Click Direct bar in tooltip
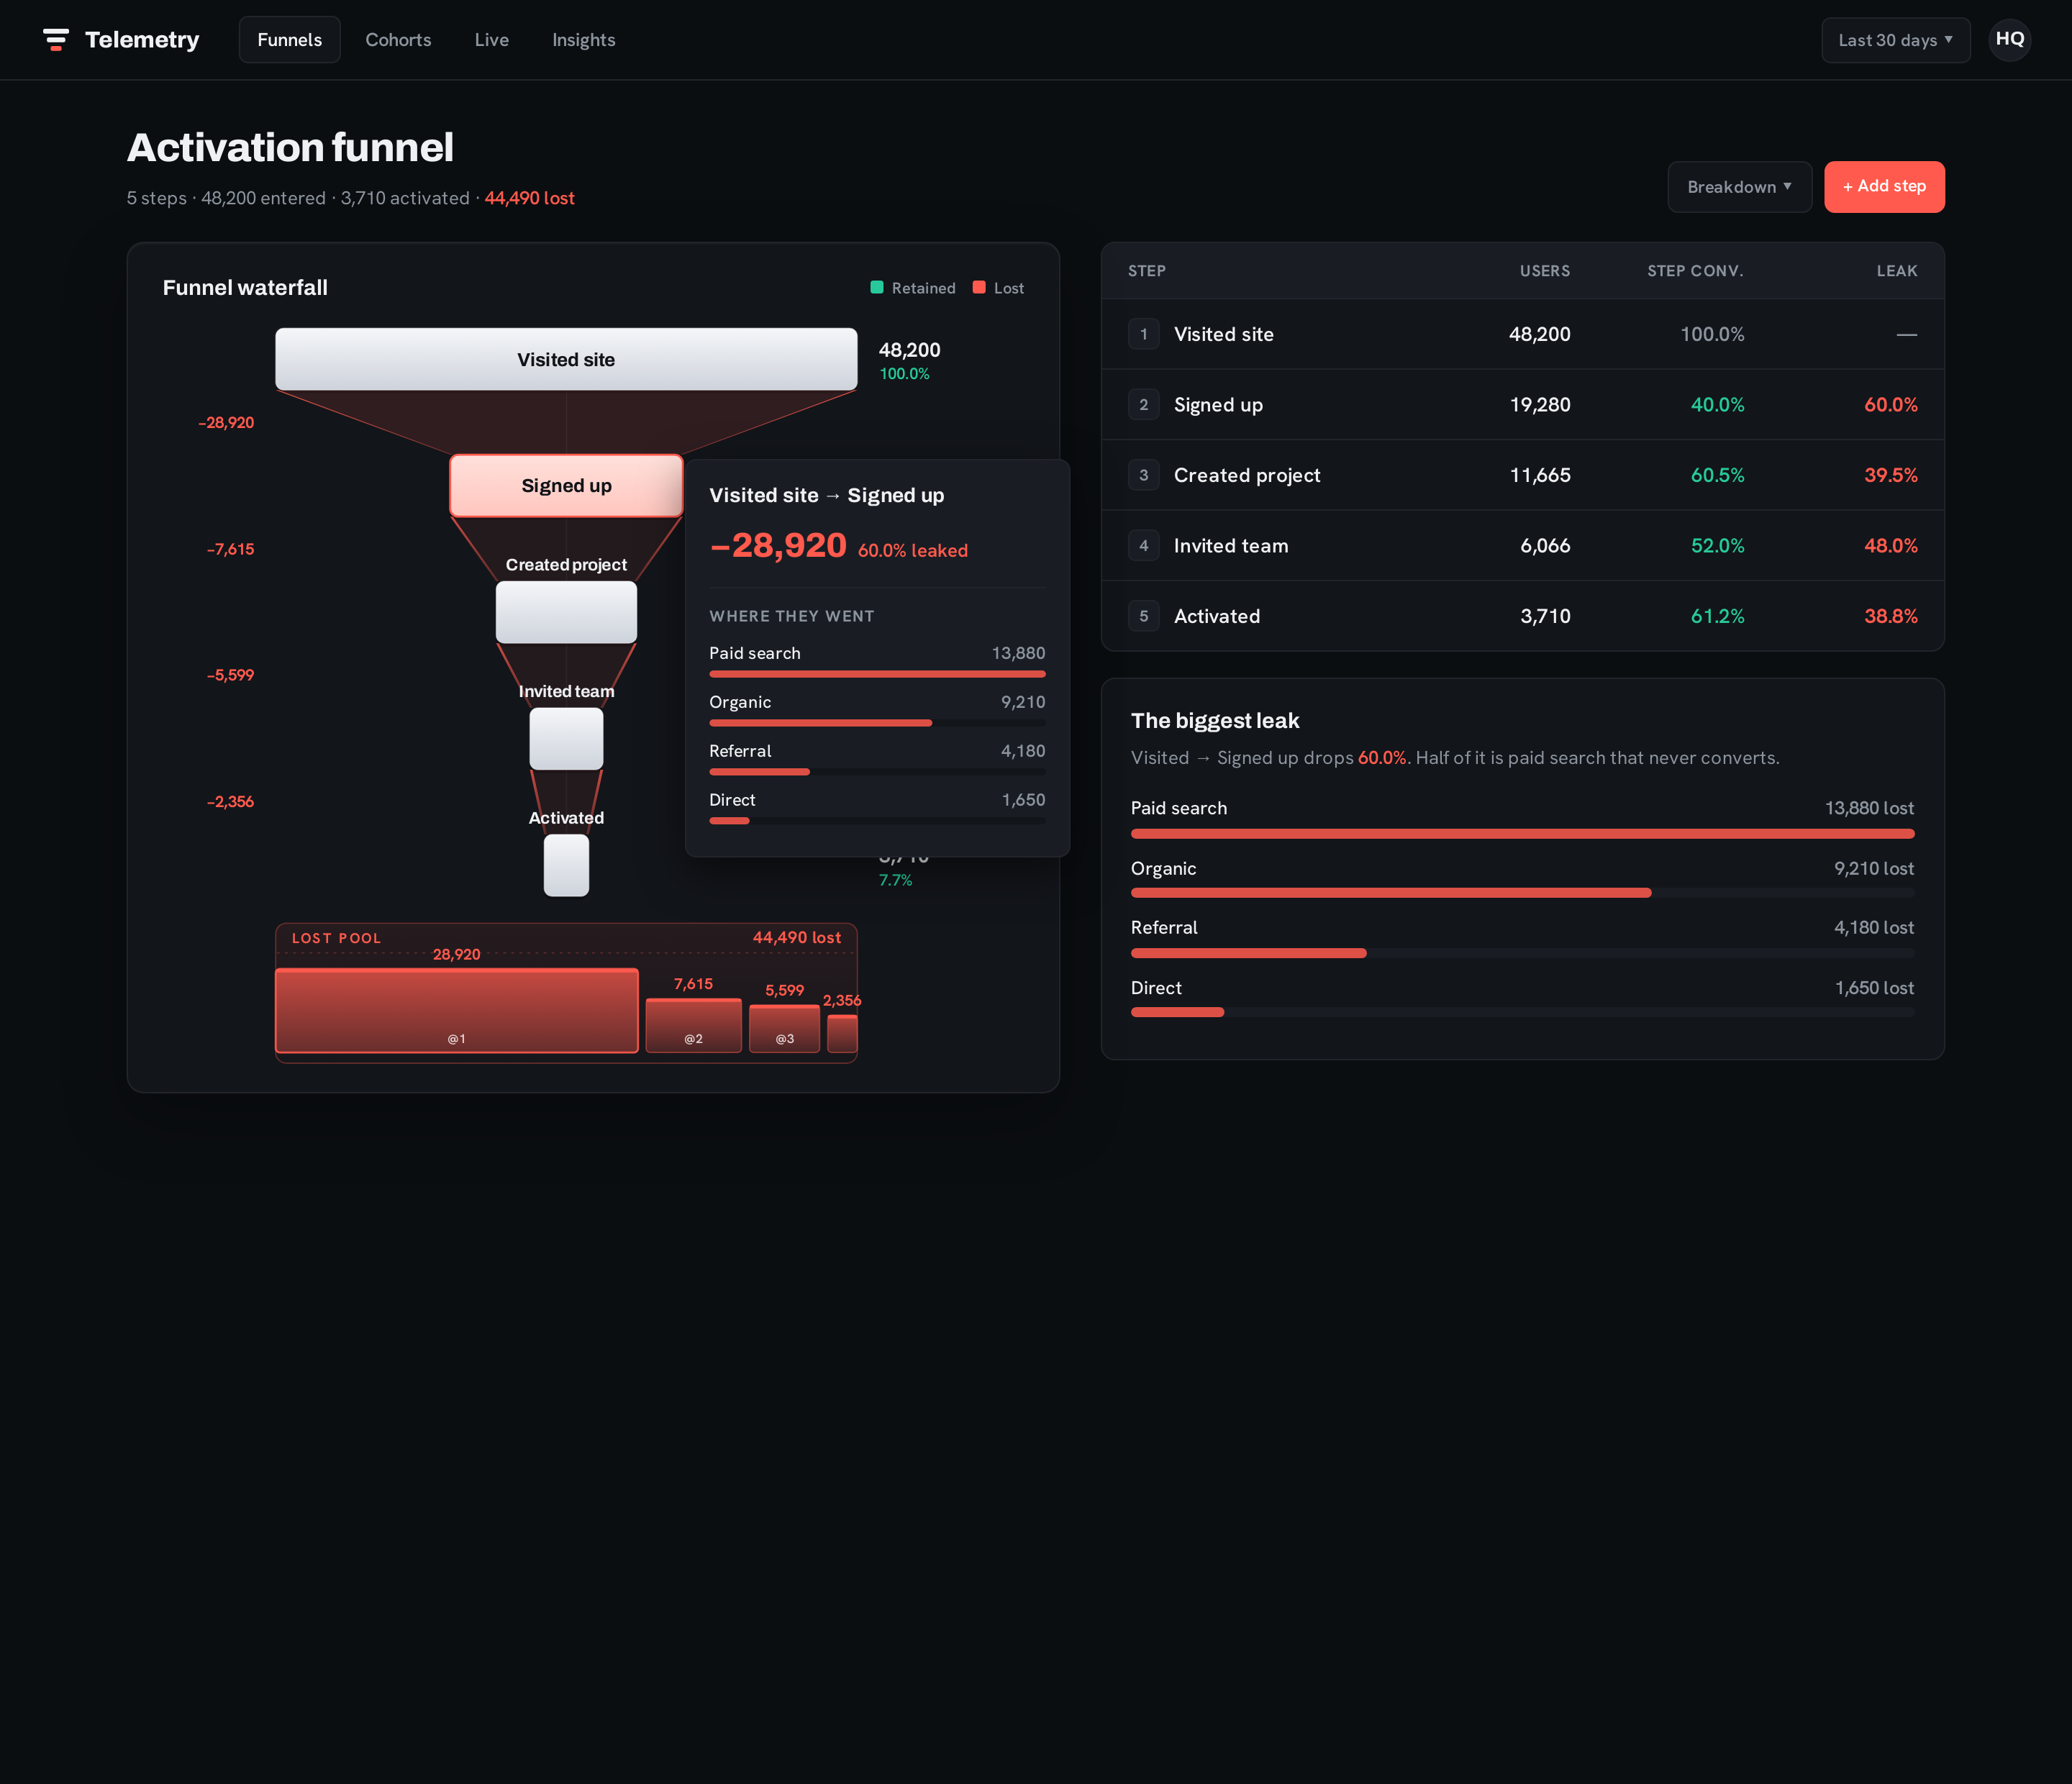This screenshot has width=2072, height=1784. coord(877,821)
